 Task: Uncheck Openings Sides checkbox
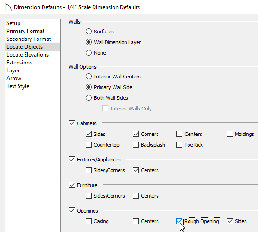tap(230, 221)
